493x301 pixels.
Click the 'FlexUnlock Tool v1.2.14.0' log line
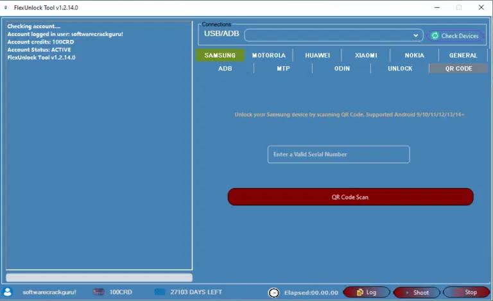point(41,58)
